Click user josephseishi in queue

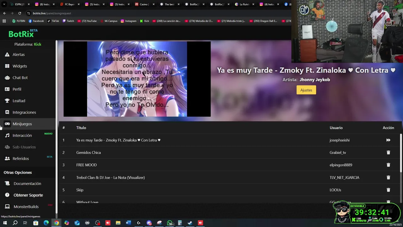(339, 140)
